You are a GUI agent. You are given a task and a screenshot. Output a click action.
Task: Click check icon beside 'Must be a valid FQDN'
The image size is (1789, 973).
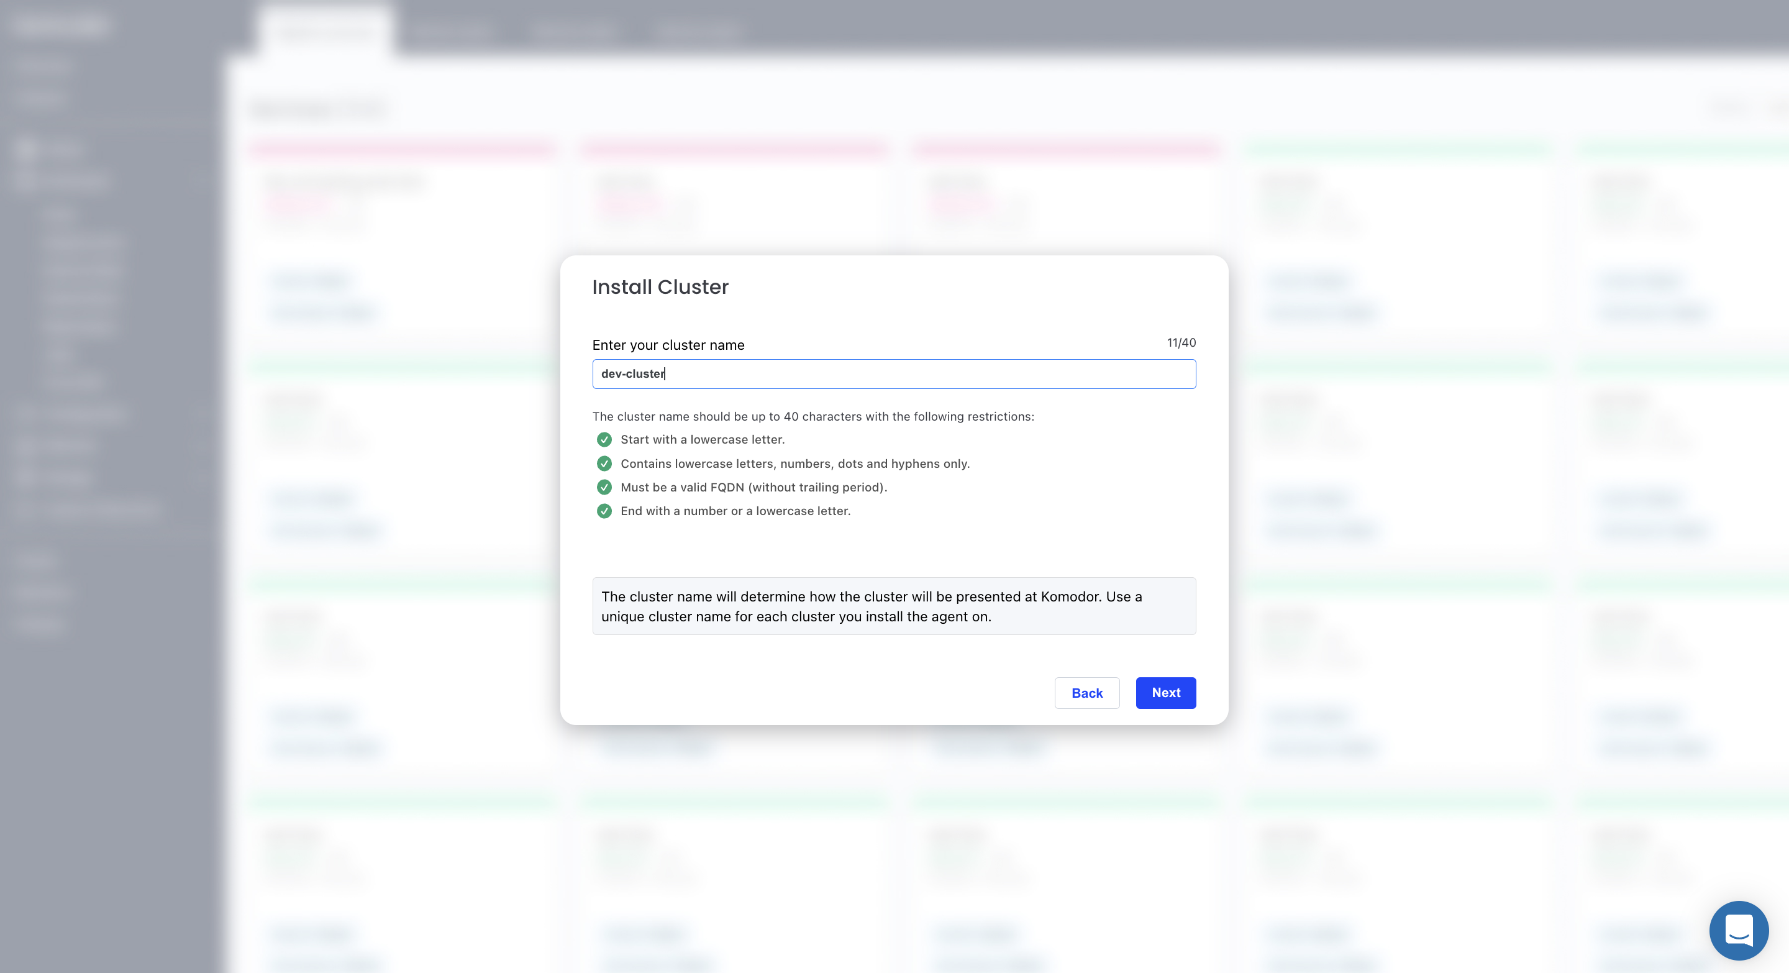[x=604, y=487]
